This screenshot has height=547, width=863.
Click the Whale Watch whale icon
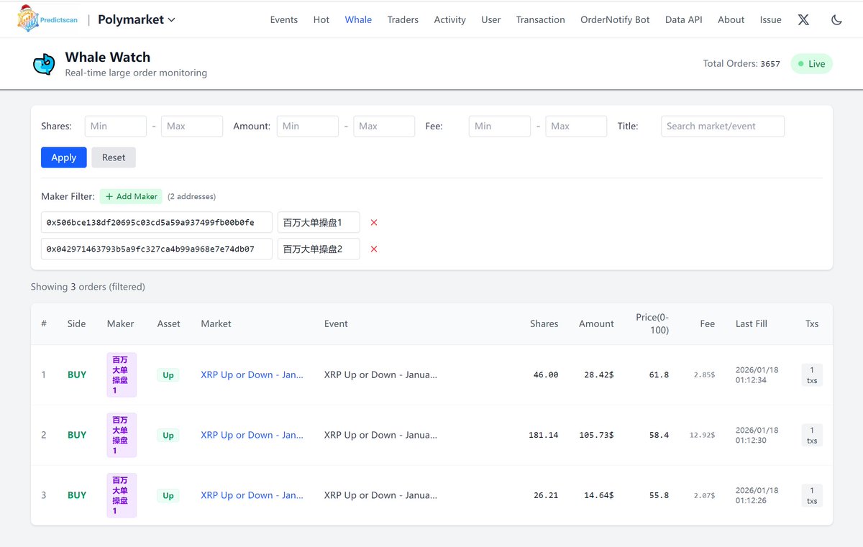(x=44, y=64)
